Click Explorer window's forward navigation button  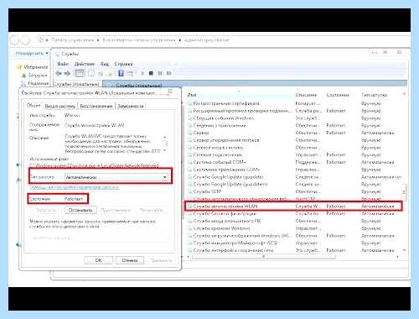click(x=25, y=40)
